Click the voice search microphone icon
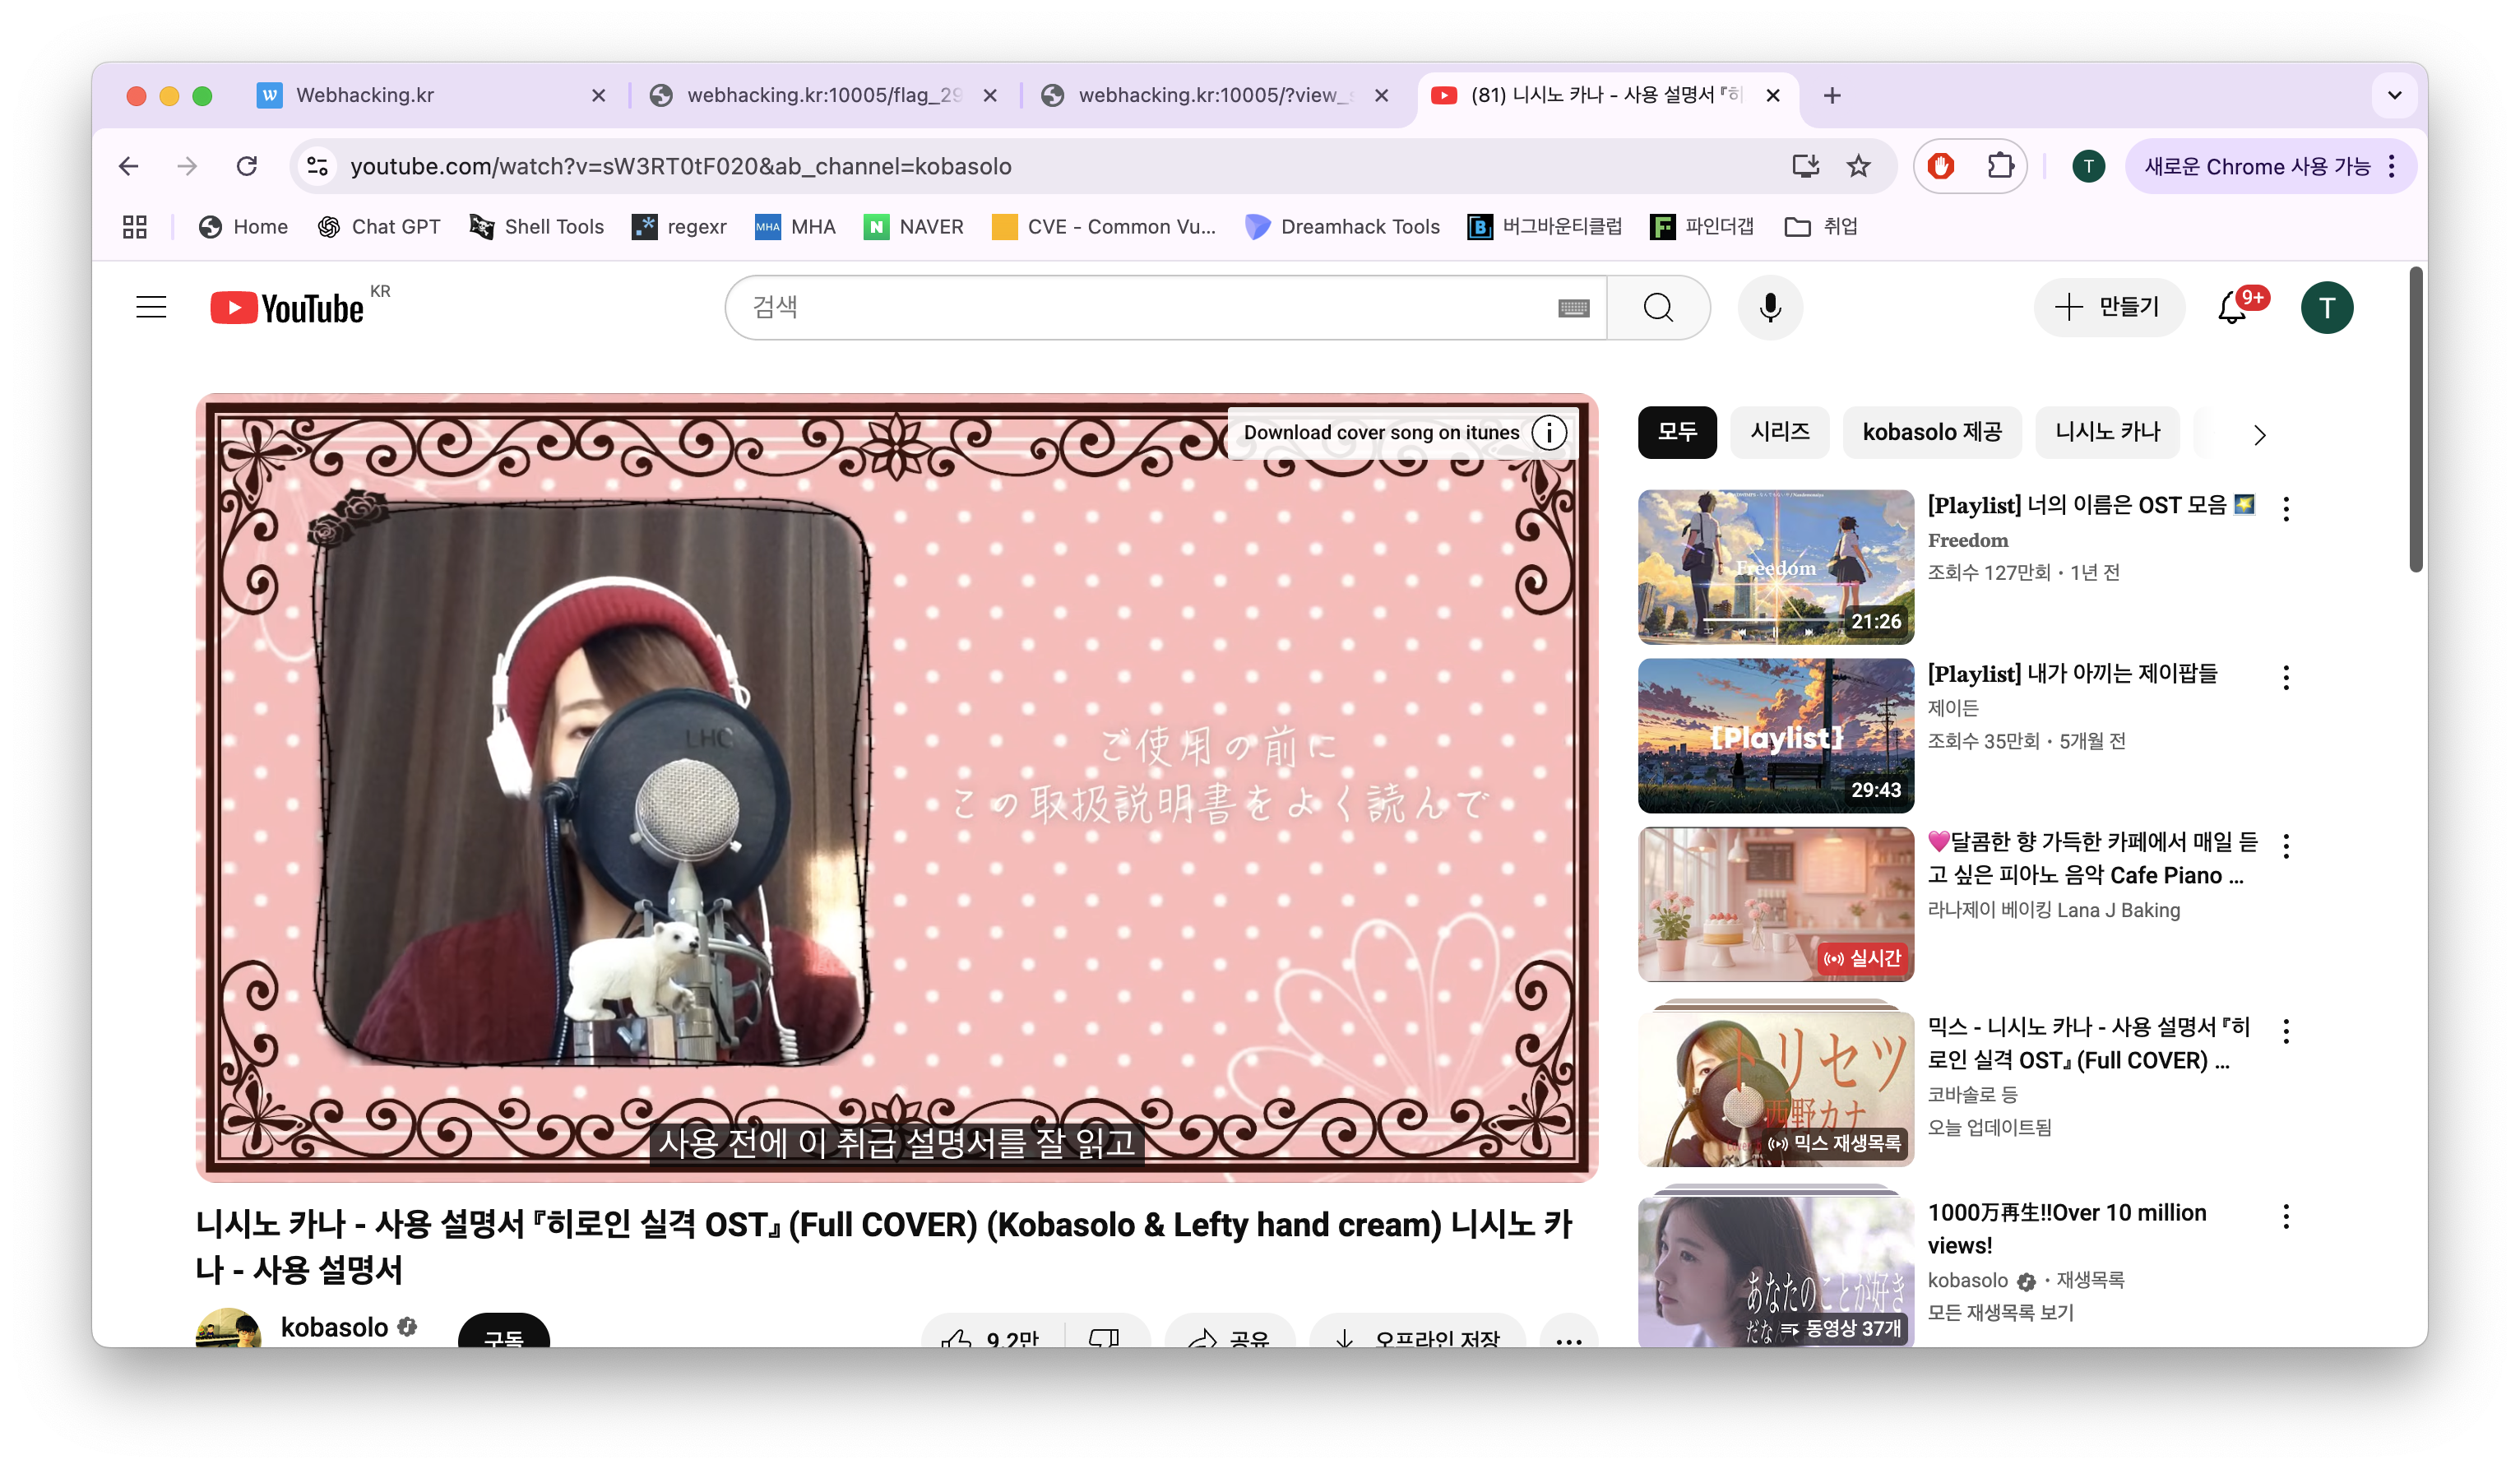The image size is (2520, 1469). click(x=1769, y=307)
